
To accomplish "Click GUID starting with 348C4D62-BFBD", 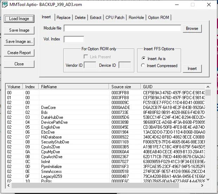I will pos(174,137).
